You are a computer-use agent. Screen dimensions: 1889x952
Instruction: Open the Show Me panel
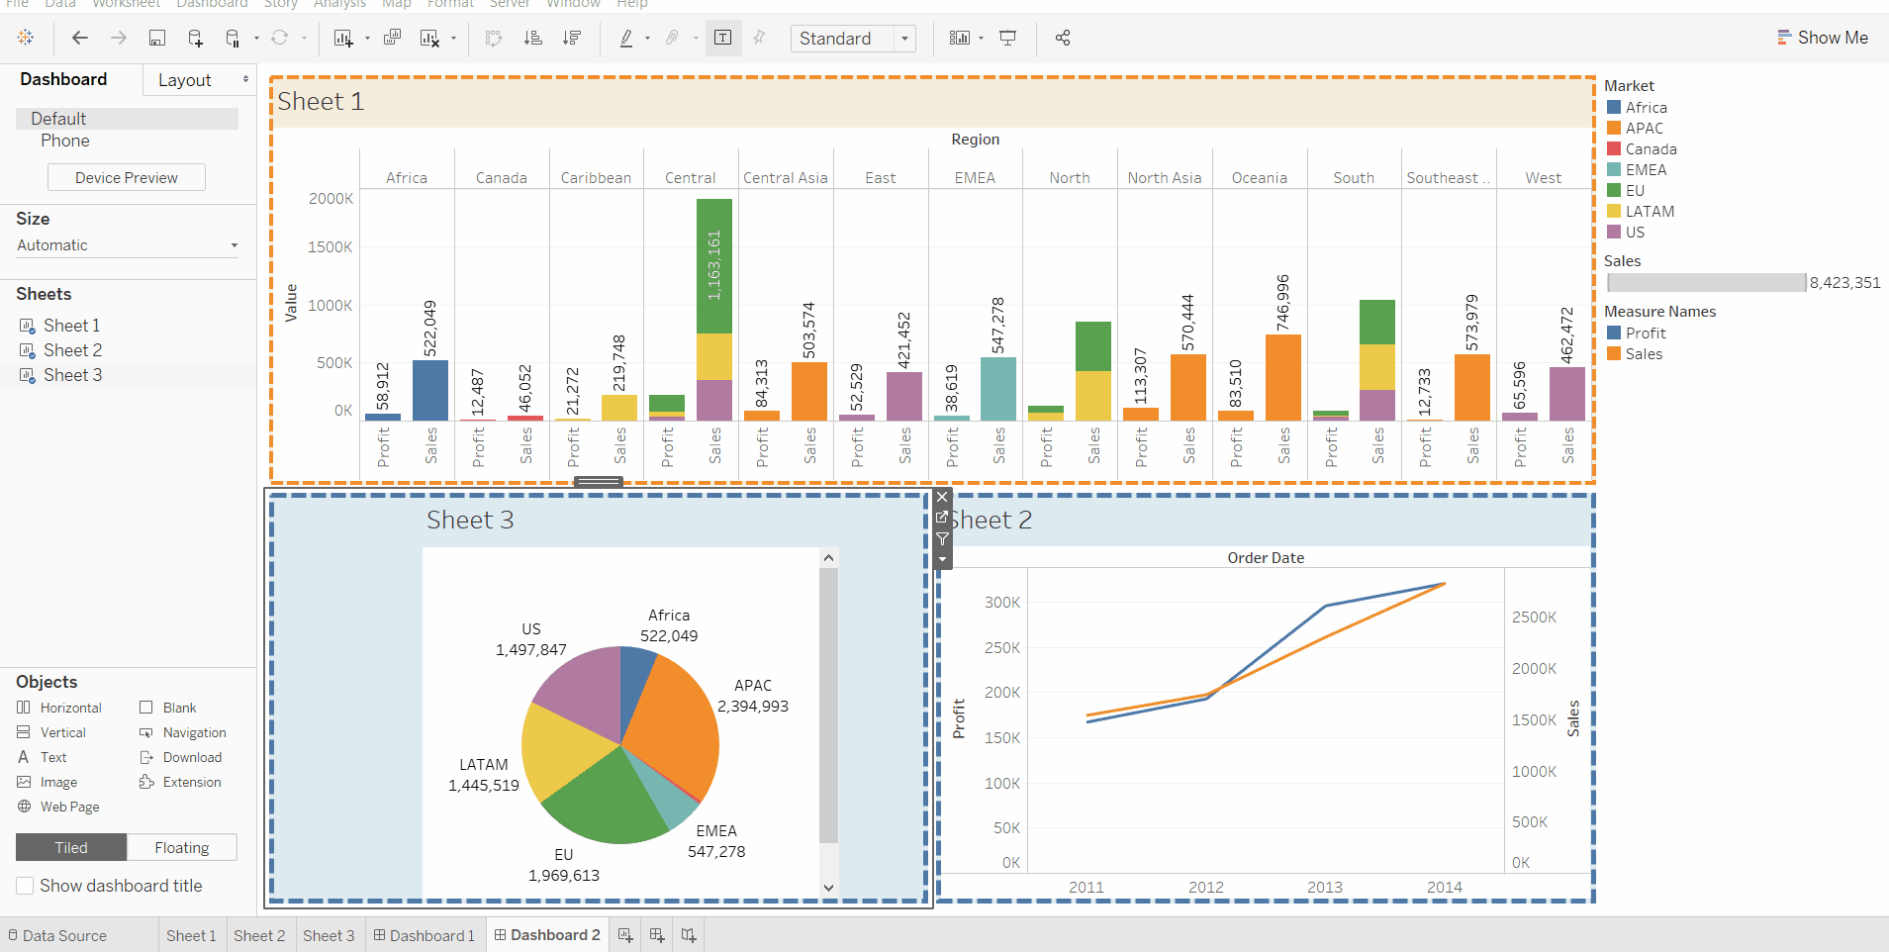(x=1823, y=37)
